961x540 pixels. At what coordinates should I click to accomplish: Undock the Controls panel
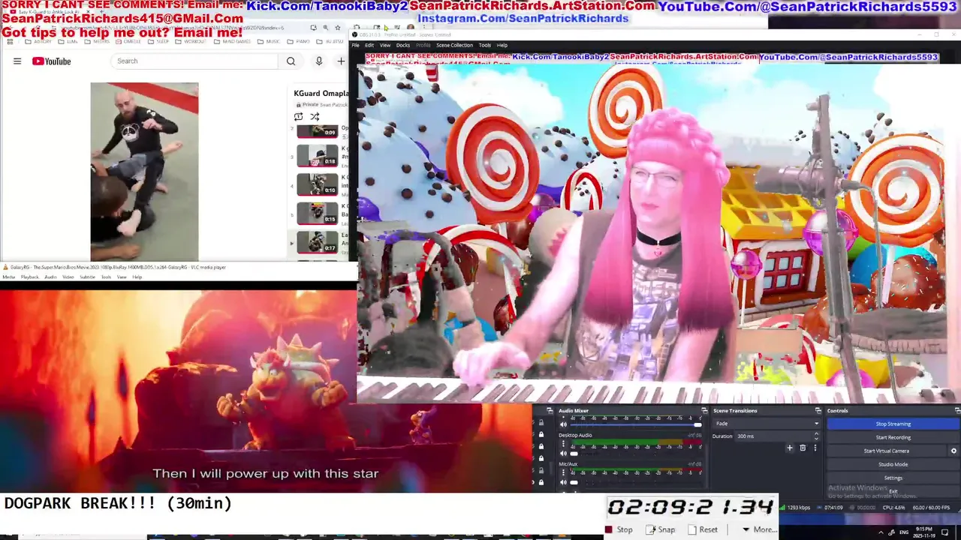[957, 410]
